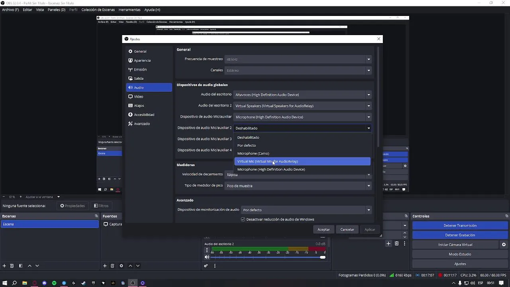Remove scene transition with trash icon
Screen dimensions: 510x287
(x=396, y=244)
